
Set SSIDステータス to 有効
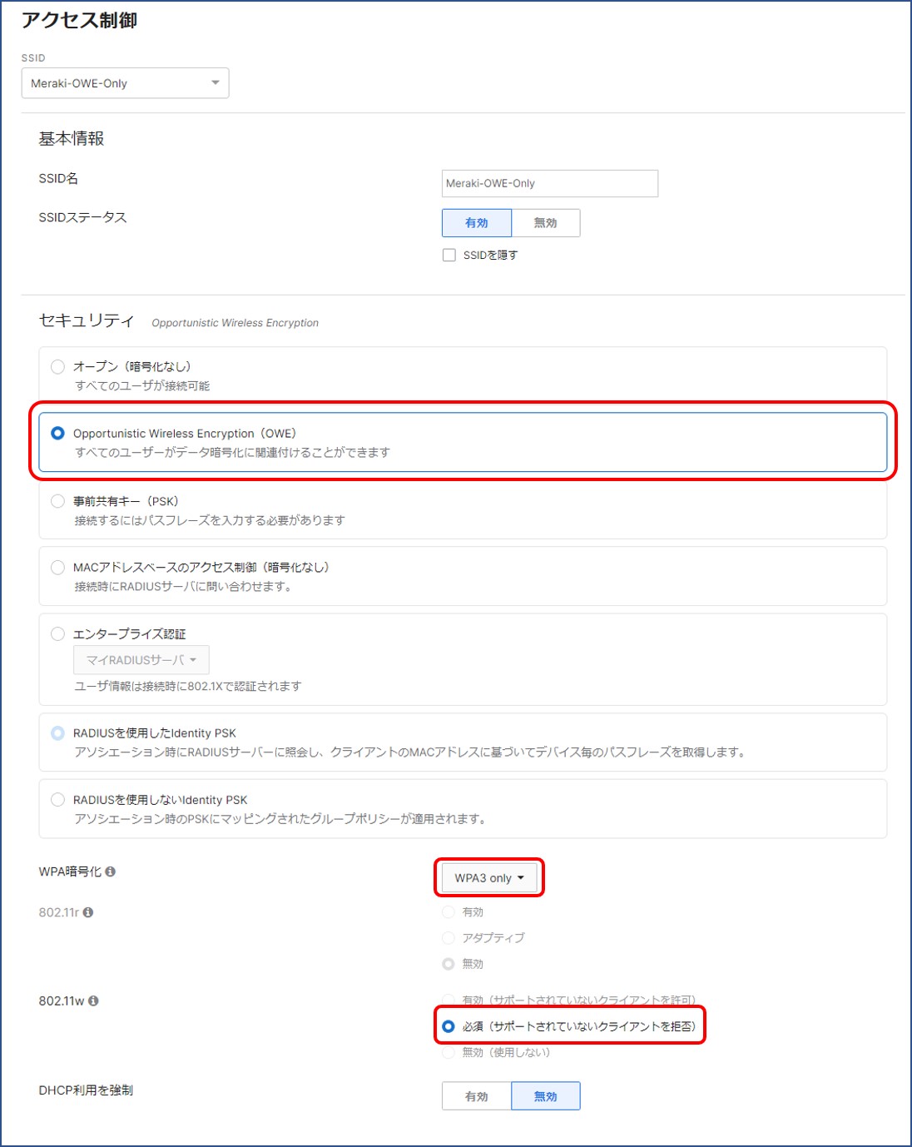(x=477, y=223)
